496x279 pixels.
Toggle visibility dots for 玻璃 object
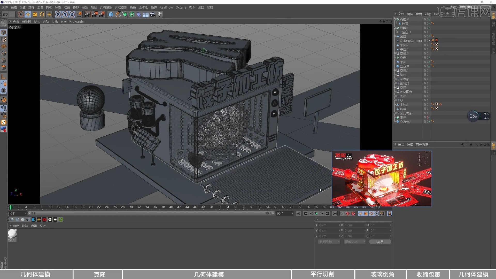point(427,109)
